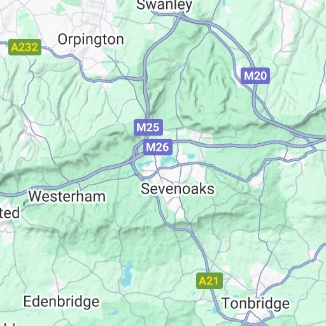Select the Westerham town label
This screenshot has height=326, width=326.
tap(67, 196)
